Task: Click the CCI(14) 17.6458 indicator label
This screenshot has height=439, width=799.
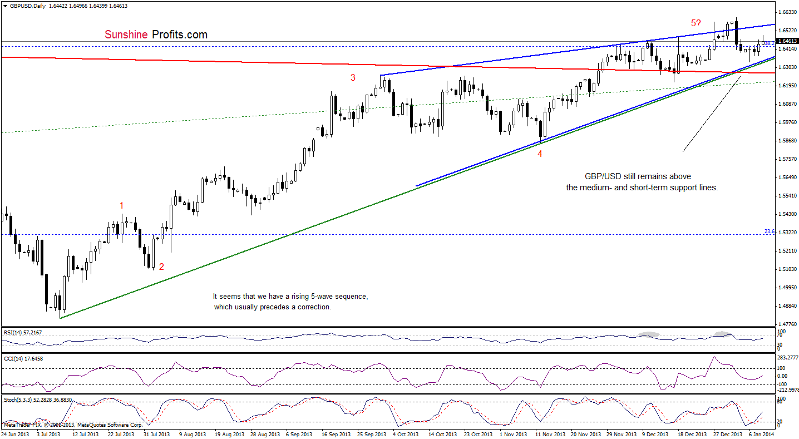Action: pyautogui.click(x=23, y=358)
